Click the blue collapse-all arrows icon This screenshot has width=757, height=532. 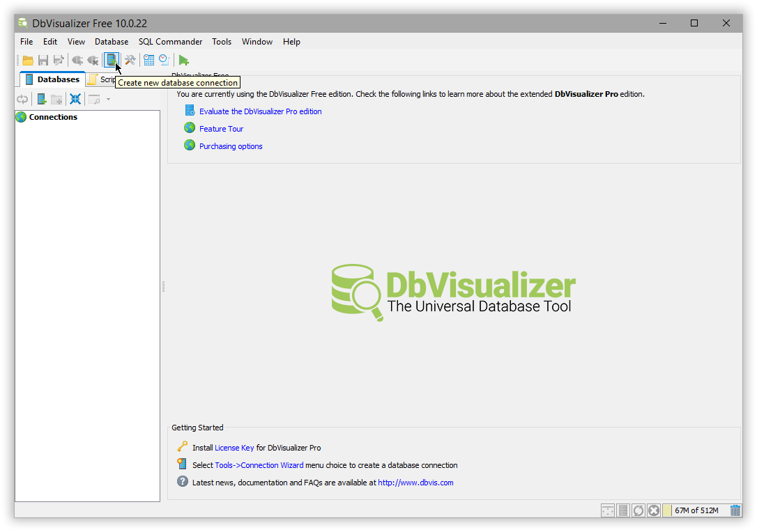[75, 100]
